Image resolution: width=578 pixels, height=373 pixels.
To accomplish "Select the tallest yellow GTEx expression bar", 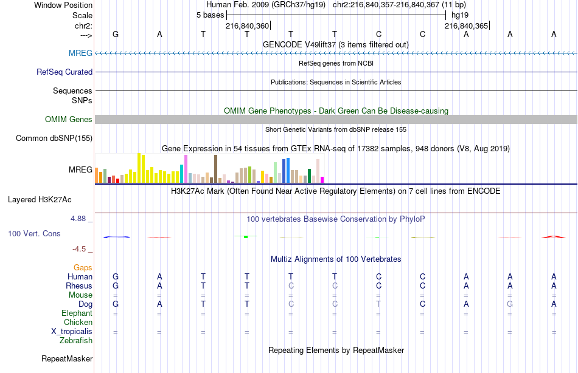I will (139, 168).
